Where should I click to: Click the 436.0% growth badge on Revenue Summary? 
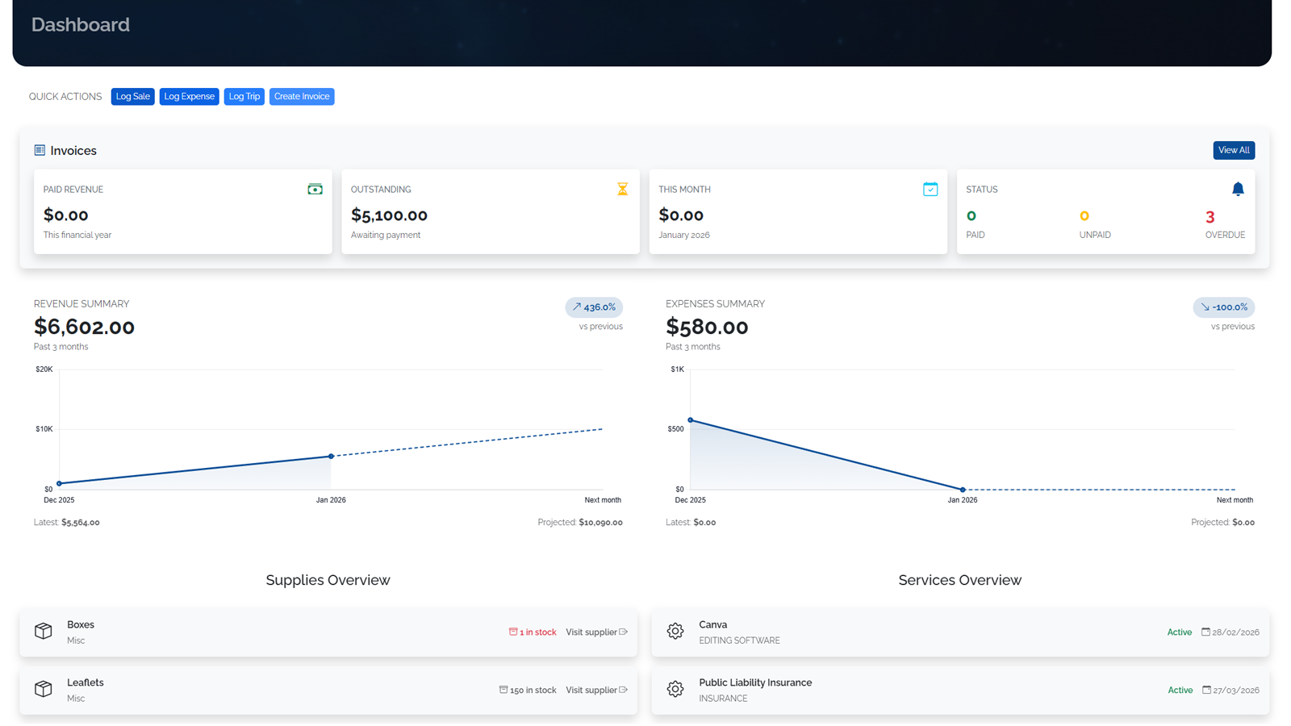tap(593, 307)
